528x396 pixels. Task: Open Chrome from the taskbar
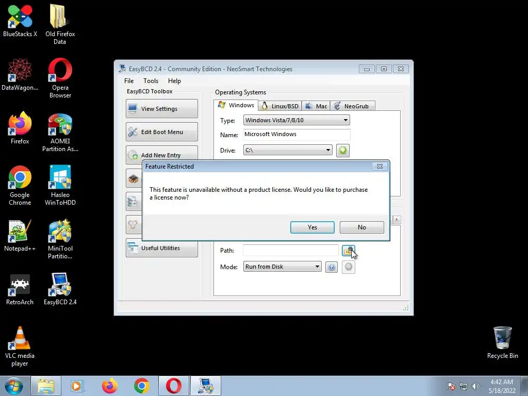pos(142,386)
